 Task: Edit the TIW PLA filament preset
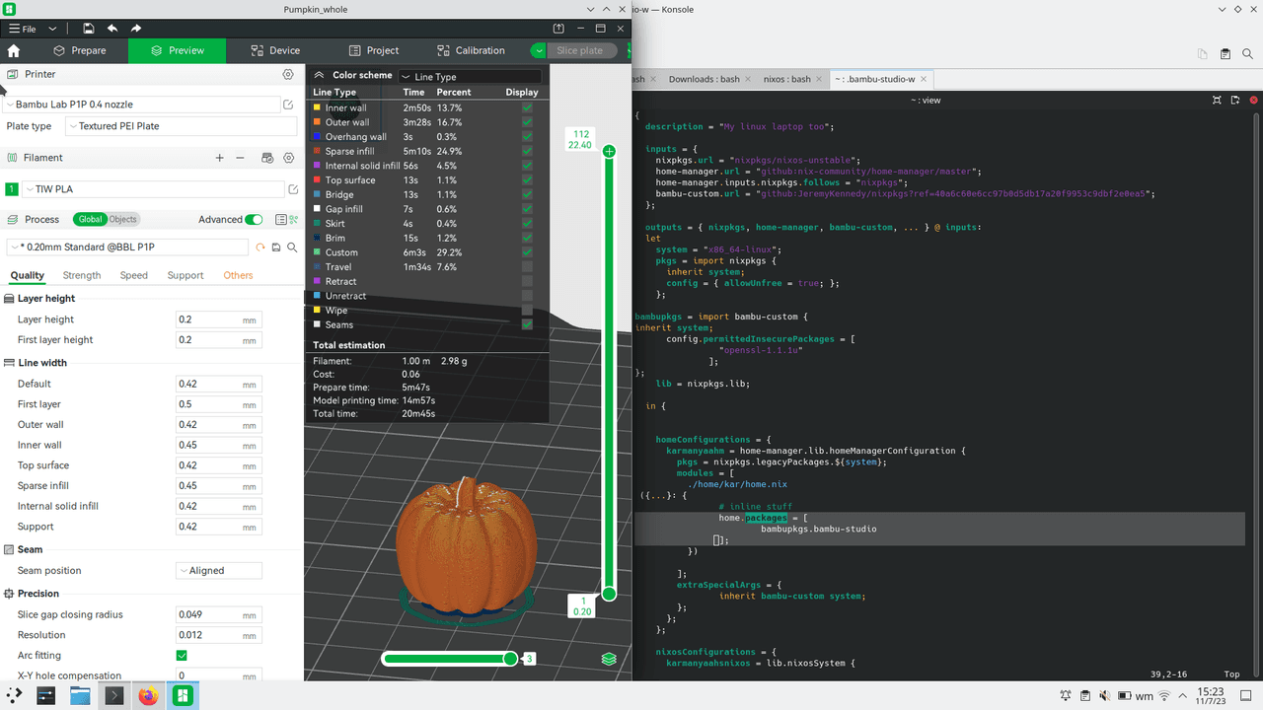292,189
